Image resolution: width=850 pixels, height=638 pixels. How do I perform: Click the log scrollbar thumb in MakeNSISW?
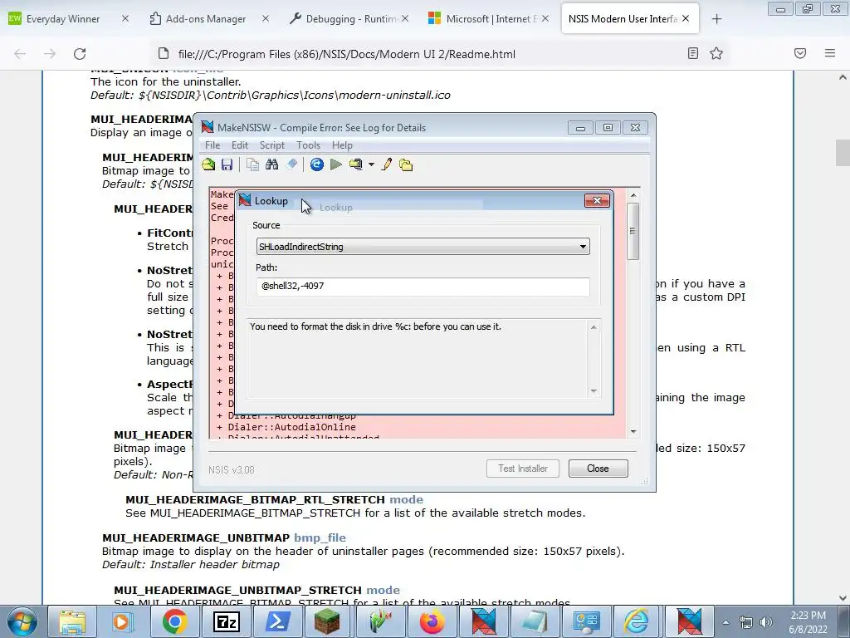click(633, 231)
